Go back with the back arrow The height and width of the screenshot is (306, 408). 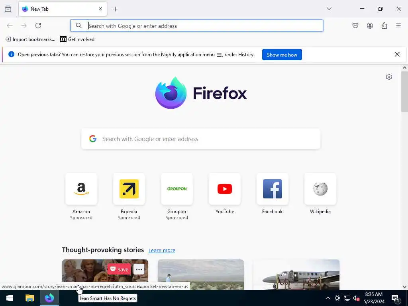[10, 25]
